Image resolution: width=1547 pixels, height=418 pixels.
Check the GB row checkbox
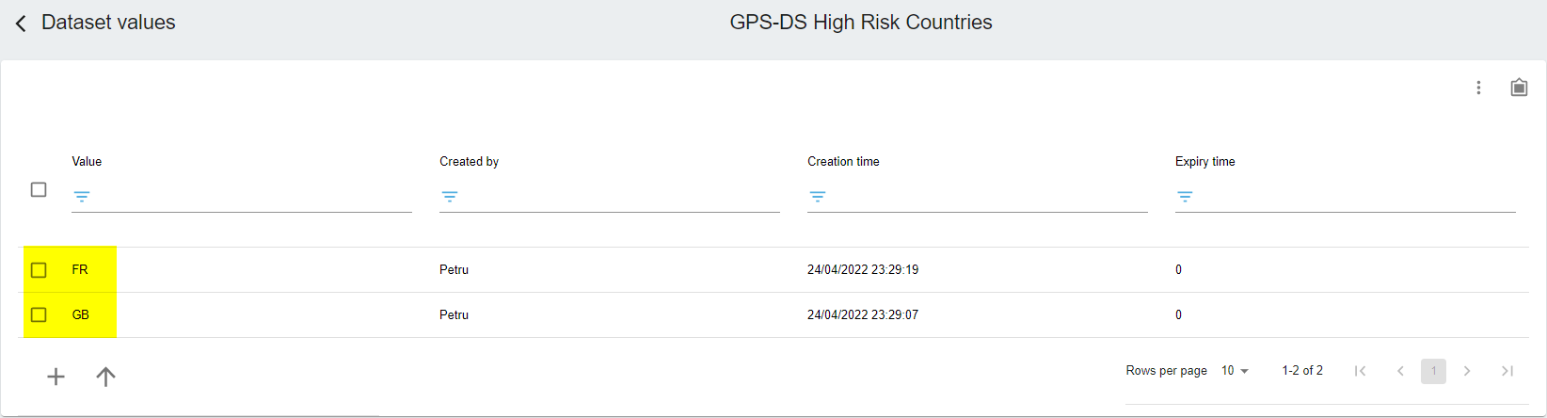click(x=39, y=314)
